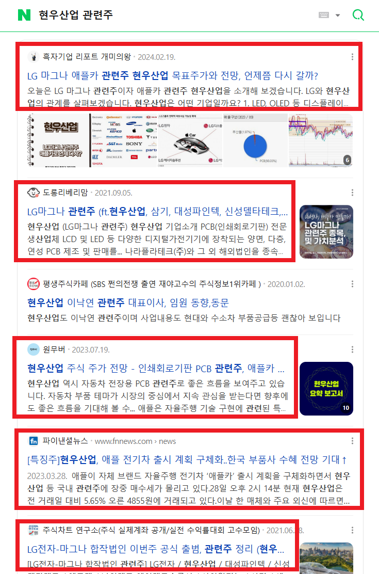Open 'LG 마그나 애플카 관련주 현우산업' article title
Viewport: 379px width, 574px height.
tap(173, 76)
